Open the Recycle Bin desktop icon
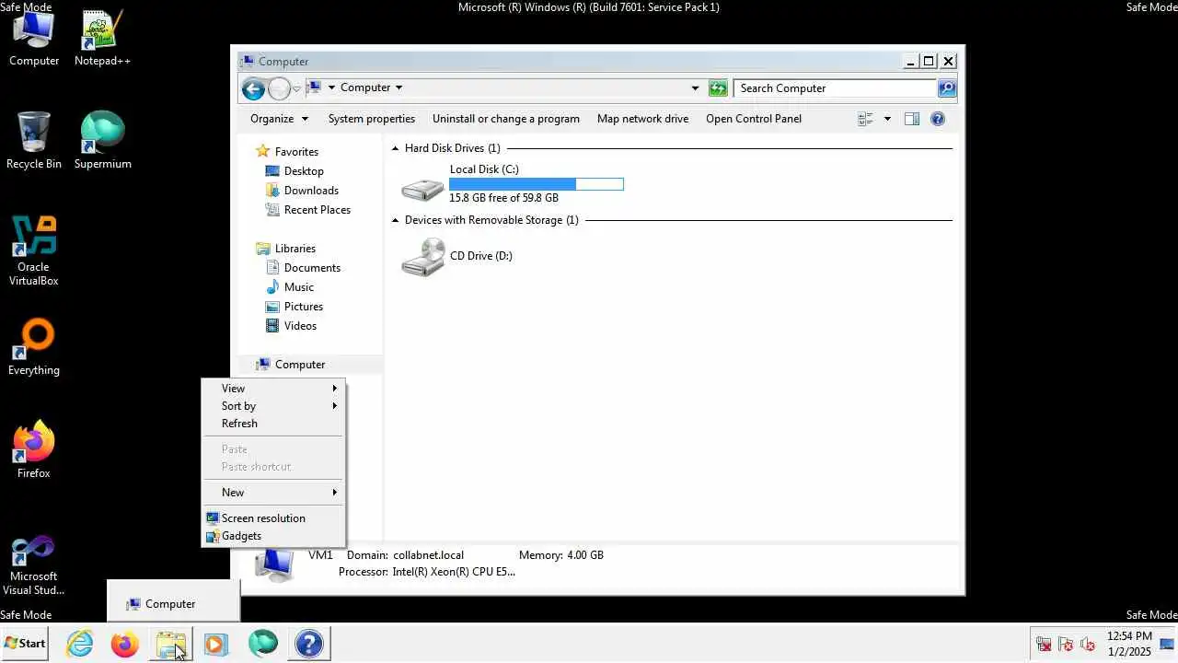 click(34, 141)
